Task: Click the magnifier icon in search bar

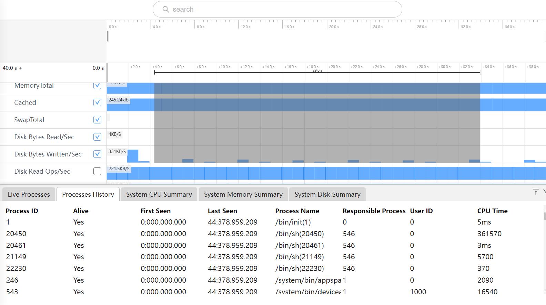Action: coord(166,9)
